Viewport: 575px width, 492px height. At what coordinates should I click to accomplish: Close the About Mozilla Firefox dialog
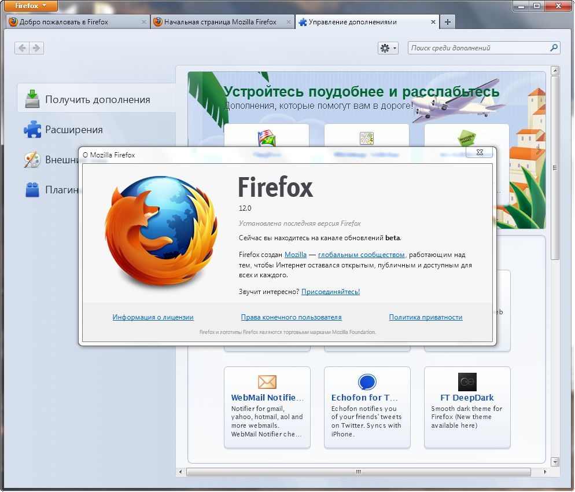click(x=480, y=152)
